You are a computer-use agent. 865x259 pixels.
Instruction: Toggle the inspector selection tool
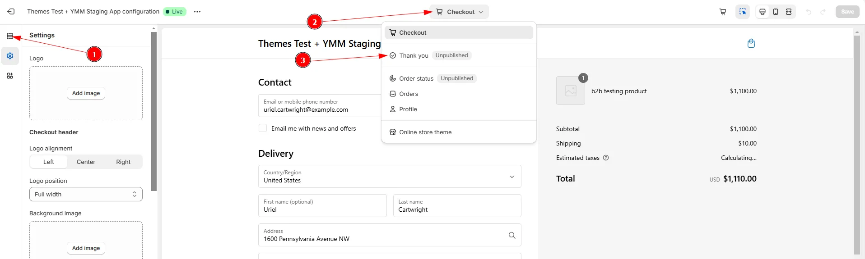tap(743, 12)
